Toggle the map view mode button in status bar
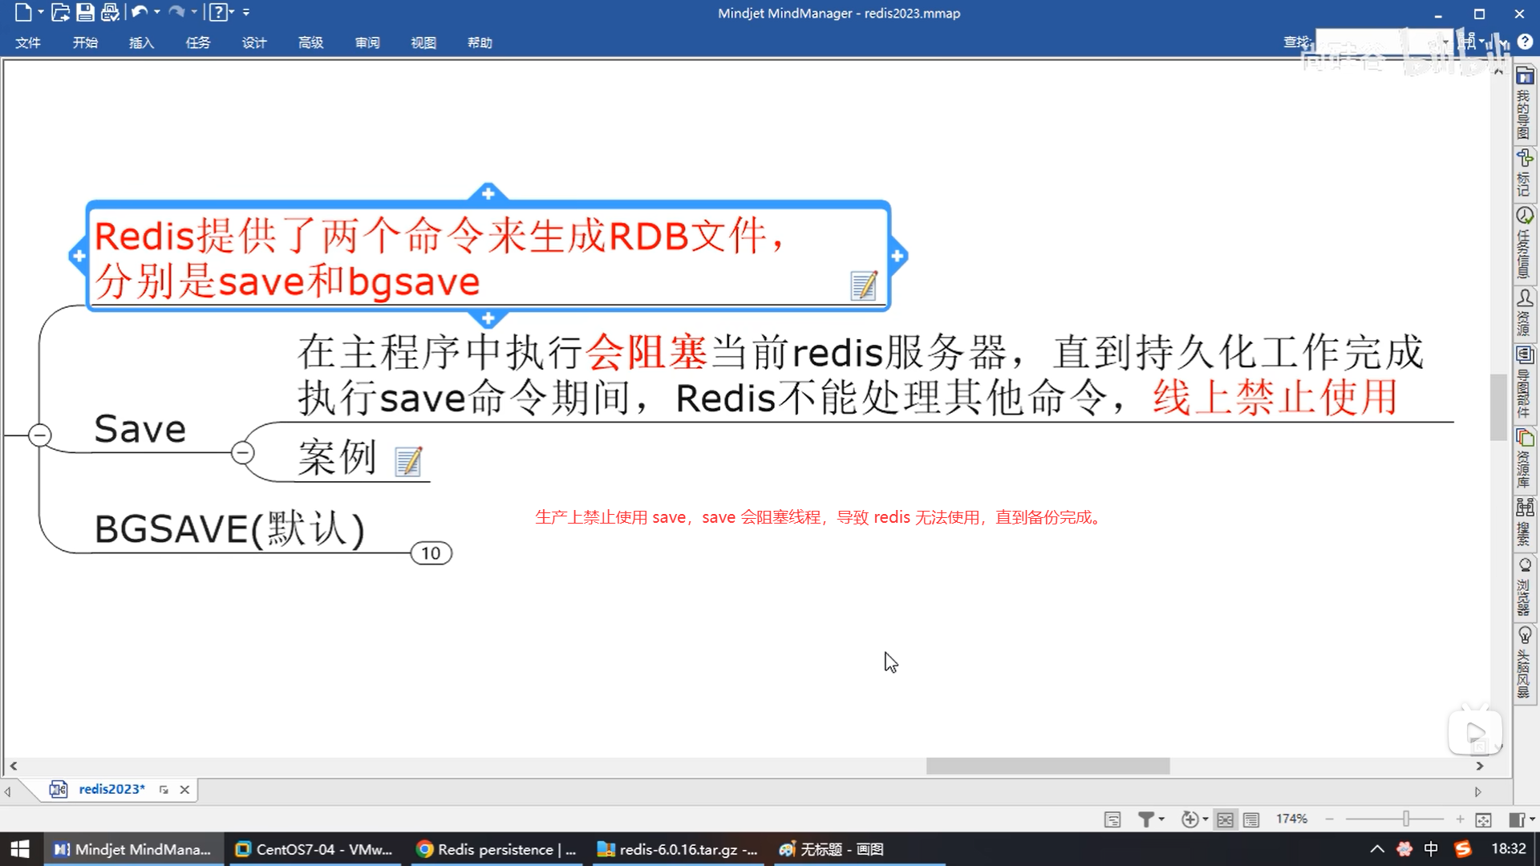The height and width of the screenshot is (866, 1540). [x=1225, y=819]
